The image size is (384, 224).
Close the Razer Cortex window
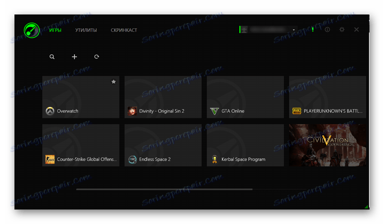click(356, 30)
